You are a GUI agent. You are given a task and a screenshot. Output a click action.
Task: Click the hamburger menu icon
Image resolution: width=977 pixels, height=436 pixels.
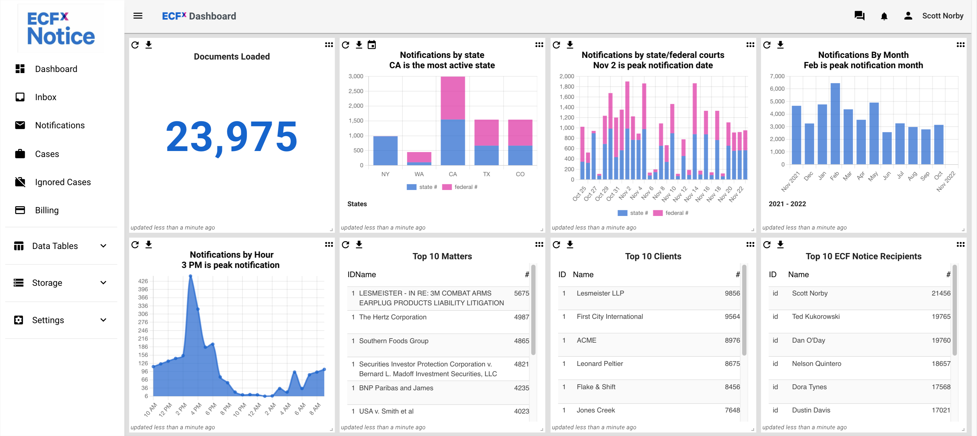click(x=138, y=16)
